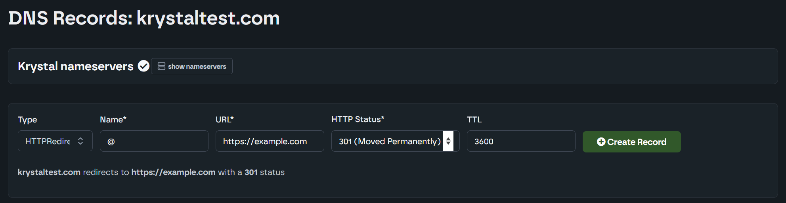Viewport: 786px width, 203px height.
Task: Click the DNS Records: krystaltest.com page title
Action: 144,18
